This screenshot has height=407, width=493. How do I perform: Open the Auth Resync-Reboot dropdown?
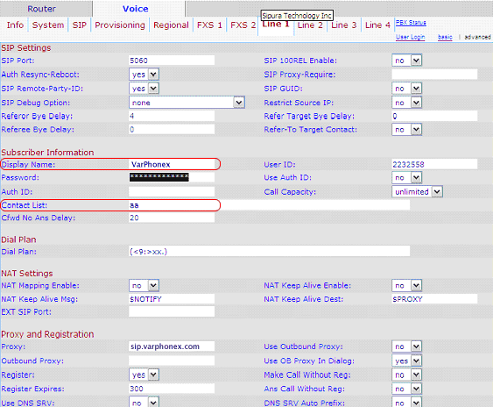tap(144, 75)
